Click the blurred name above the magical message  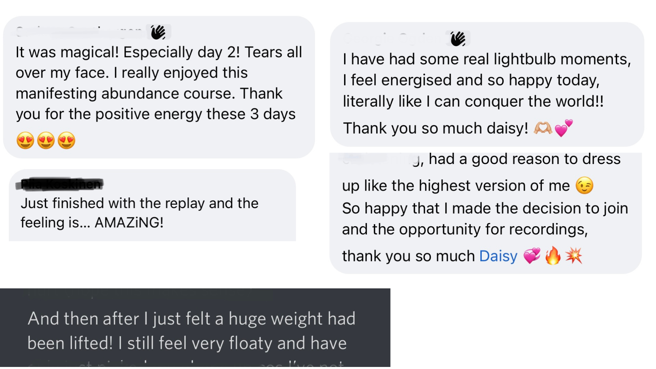[79, 32]
